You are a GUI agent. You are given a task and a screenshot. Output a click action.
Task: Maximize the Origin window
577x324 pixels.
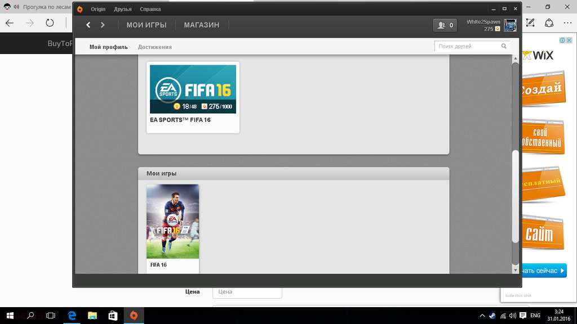[x=504, y=9]
